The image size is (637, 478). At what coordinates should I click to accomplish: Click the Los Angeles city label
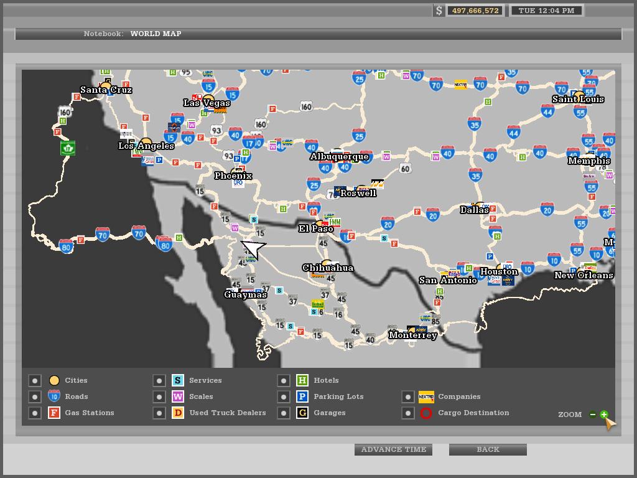pos(146,146)
